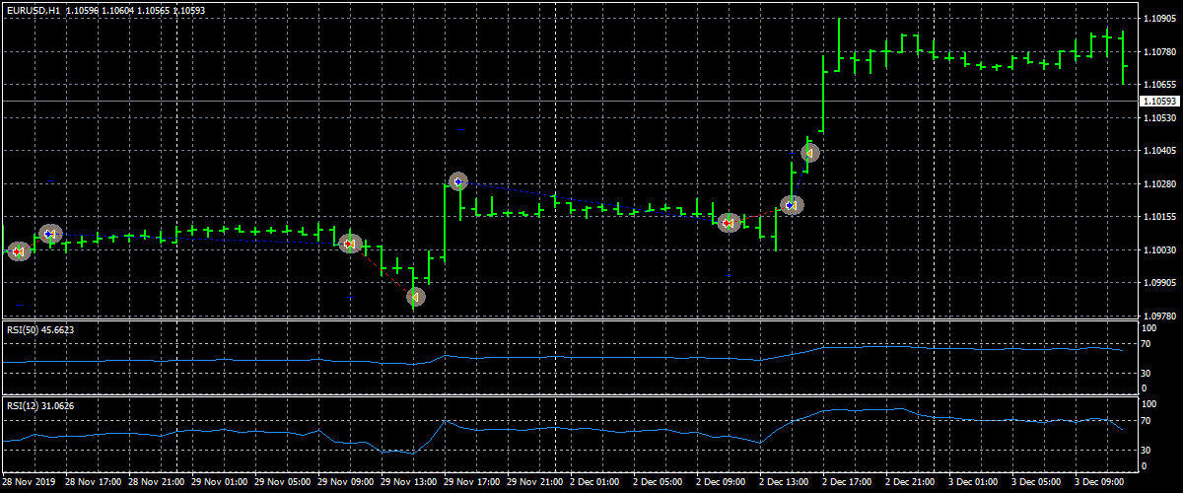This screenshot has width=1183, height=493.
Task: Click the 70 level in the RSI(12) scale
Action: pos(1147,420)
